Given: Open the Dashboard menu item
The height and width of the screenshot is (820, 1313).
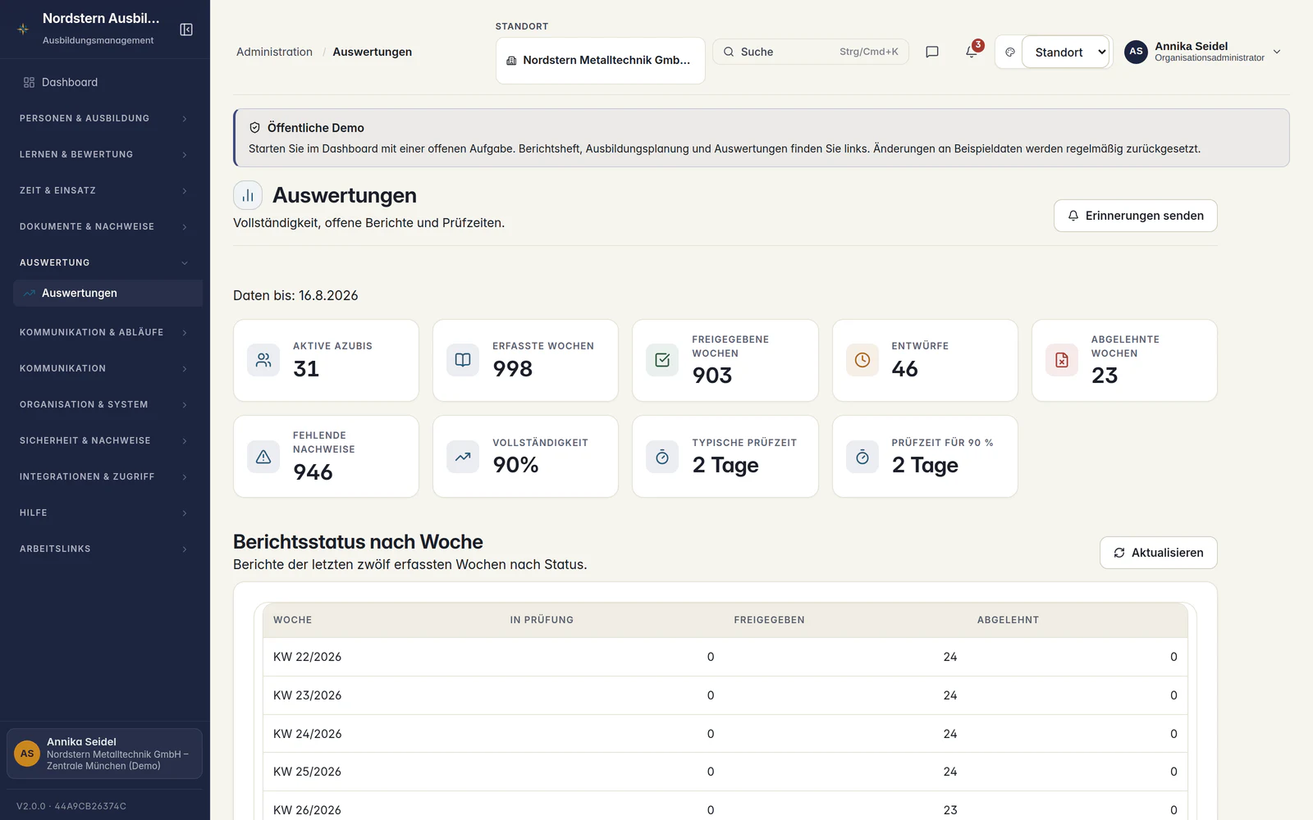Looking at the screenshot, I should coord(108,82).
